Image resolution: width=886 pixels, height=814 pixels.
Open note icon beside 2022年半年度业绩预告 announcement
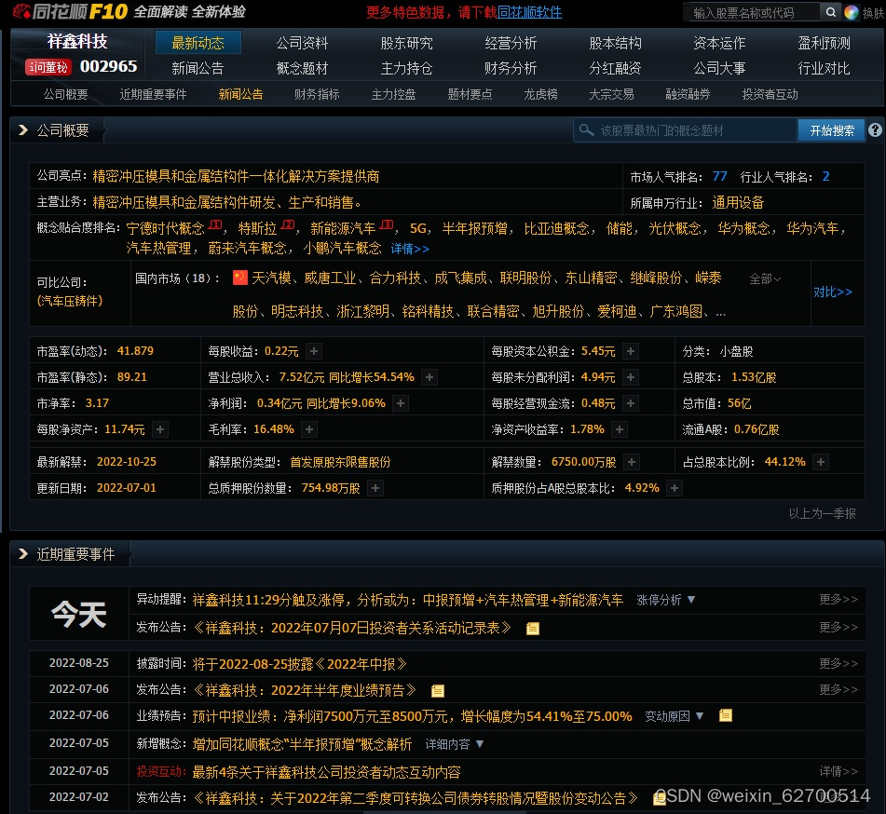coord(437,690)
